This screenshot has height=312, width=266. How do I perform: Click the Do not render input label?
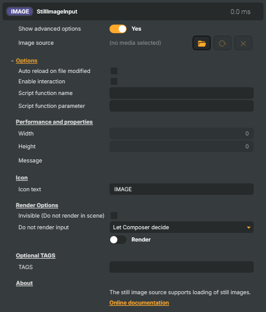click(x=44, y=227)
